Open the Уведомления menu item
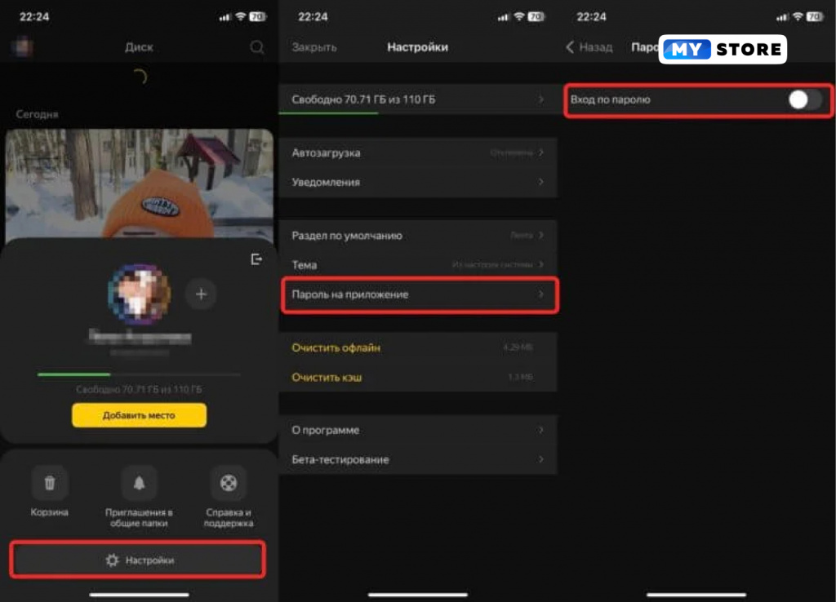836x602 pixels. 417,182
